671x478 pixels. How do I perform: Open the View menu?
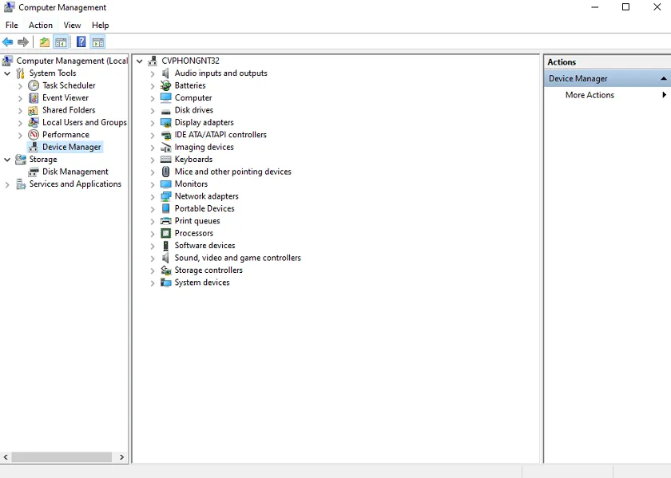tap(72, 25)
